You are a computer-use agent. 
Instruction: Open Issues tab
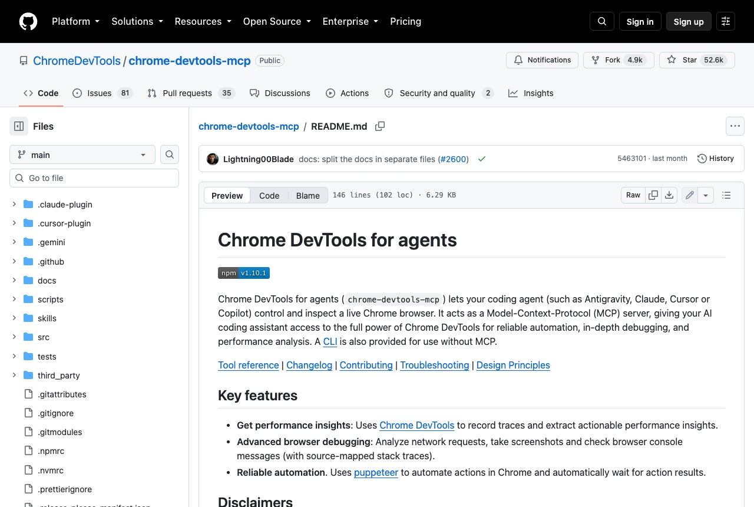tap(102, 93)
